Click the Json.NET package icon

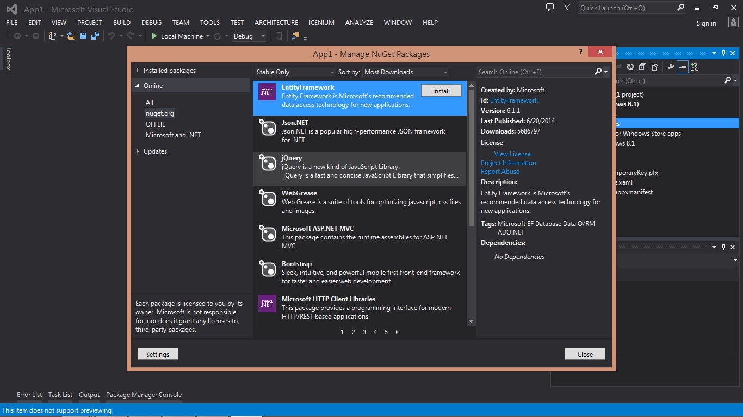[x=267, y=127]
